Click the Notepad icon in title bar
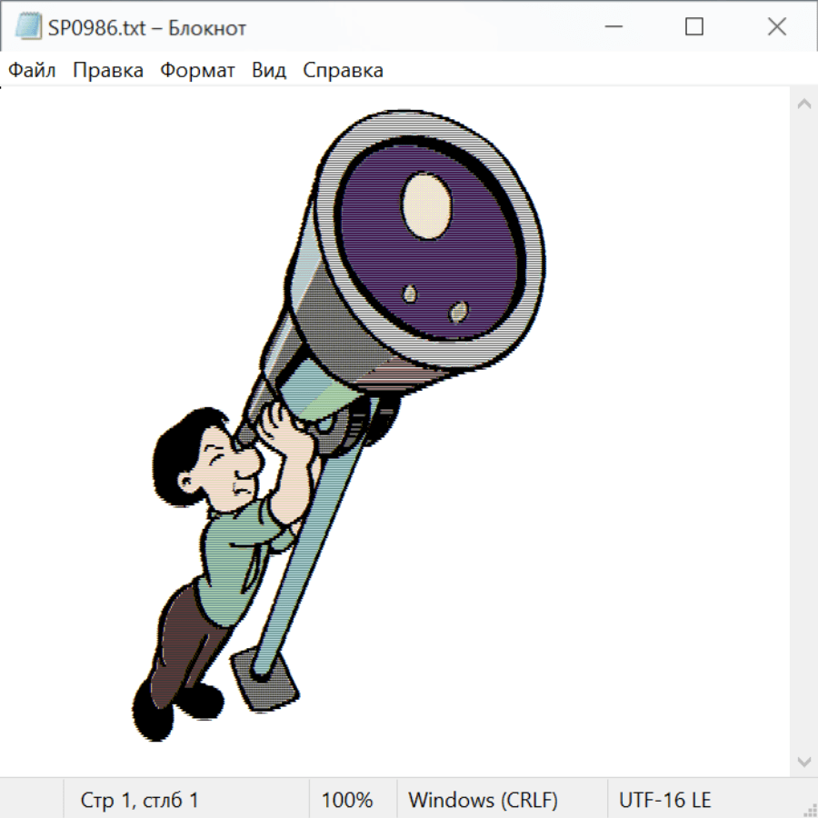818x818 pixels. 28,27
